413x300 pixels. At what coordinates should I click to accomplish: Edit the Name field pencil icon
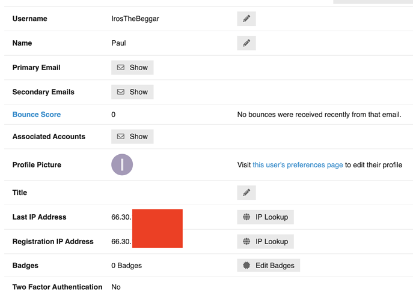[246, 43]
